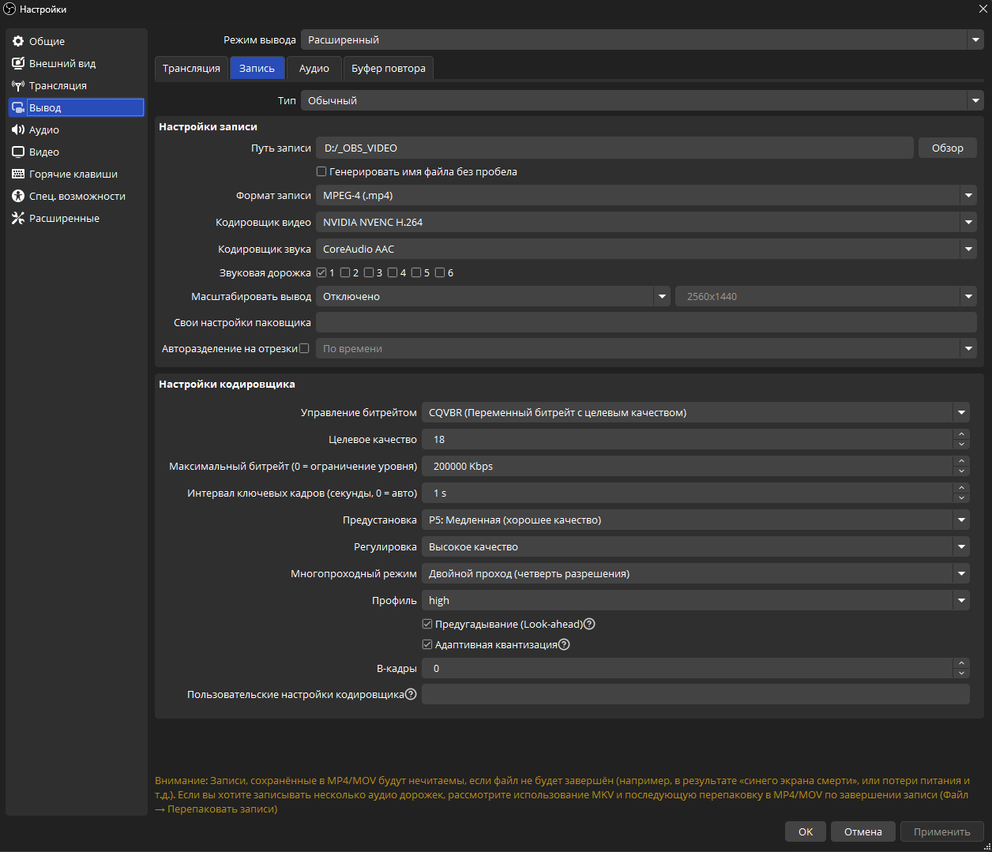
Task: Open Accessibility settings icon in sidebar
Action: [x=18, y=196]
